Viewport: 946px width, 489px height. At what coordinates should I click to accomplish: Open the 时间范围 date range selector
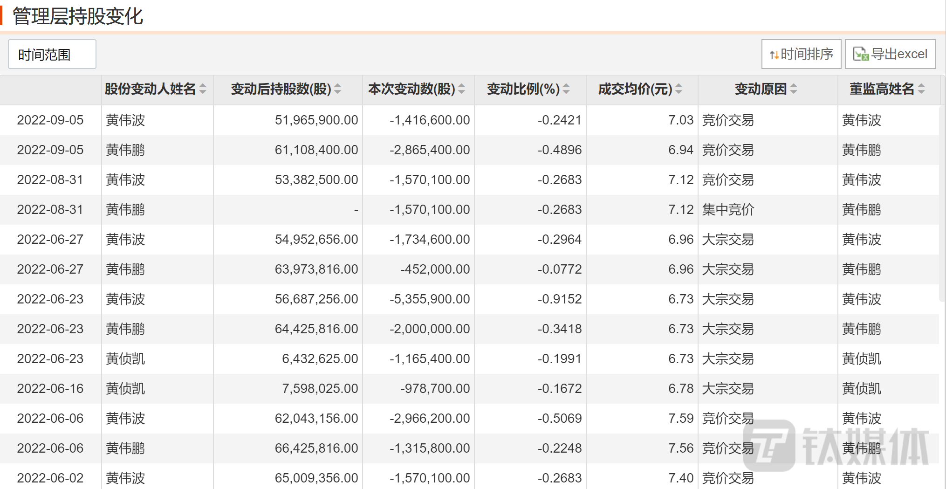click(51, 54)
